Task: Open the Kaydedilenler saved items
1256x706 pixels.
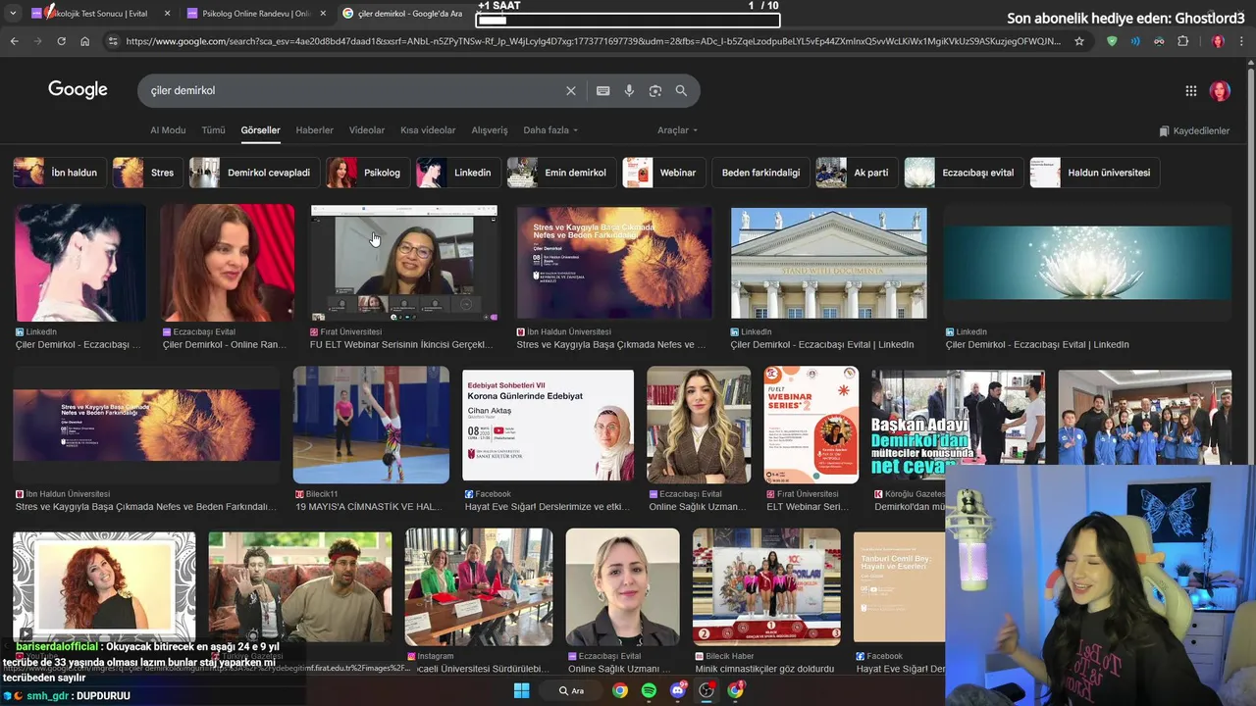Action: click(x=1194, y=130)
